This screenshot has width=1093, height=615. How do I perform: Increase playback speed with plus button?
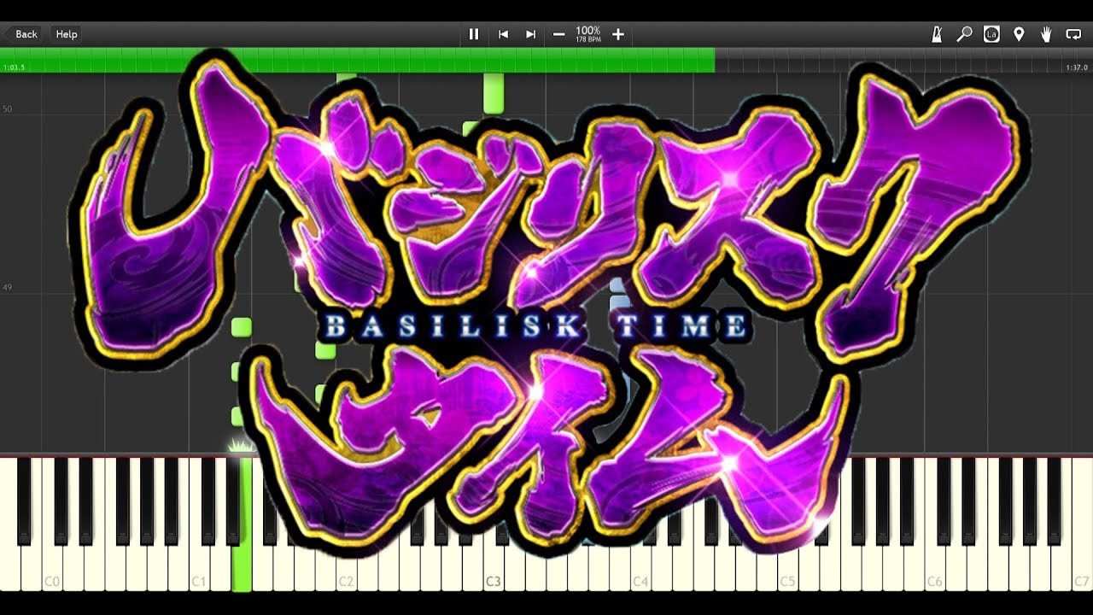point(618,34)
